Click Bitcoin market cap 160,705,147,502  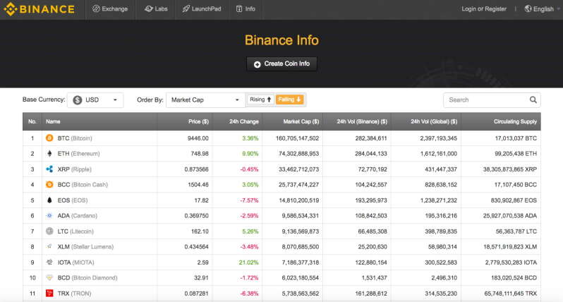[x=297, y=138]
